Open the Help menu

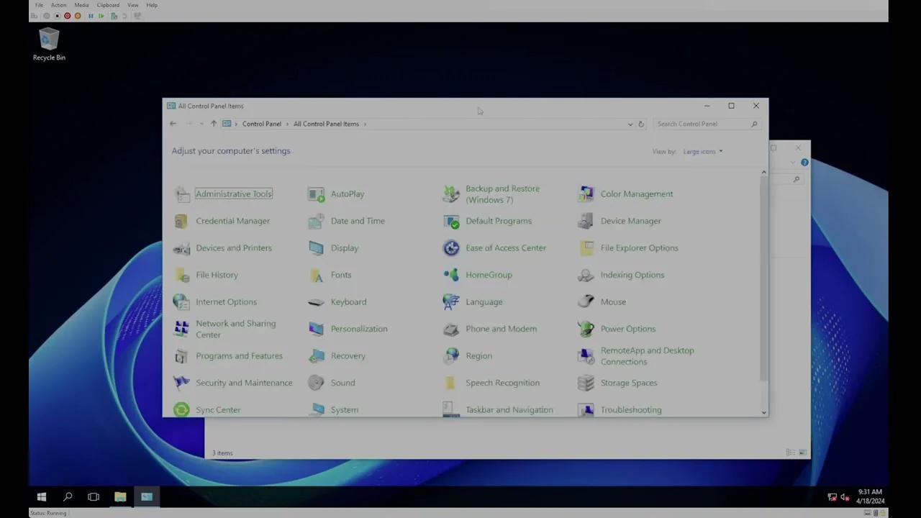pos(152,5)
